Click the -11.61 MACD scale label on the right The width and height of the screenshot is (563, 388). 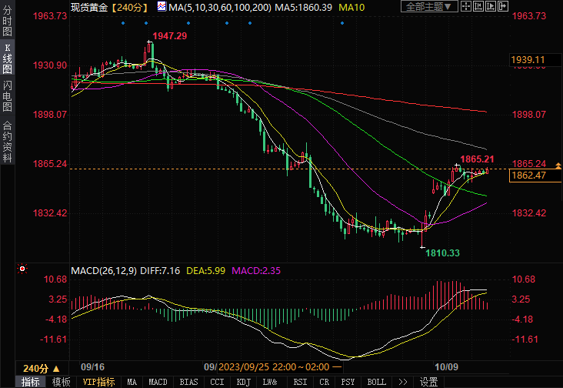click(525, 339)
